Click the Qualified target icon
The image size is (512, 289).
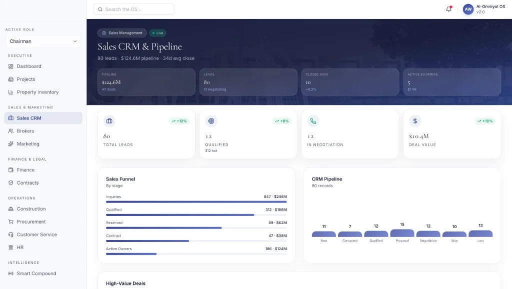tap(211, 121)
